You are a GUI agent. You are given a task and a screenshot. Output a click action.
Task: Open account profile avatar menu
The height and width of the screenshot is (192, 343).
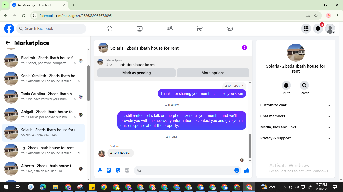point(330,29)
